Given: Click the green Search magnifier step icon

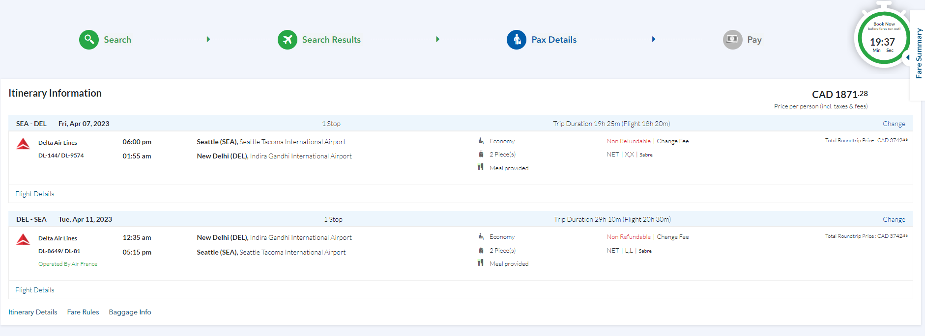Looking at the screenshot, I should pos(89,39).
